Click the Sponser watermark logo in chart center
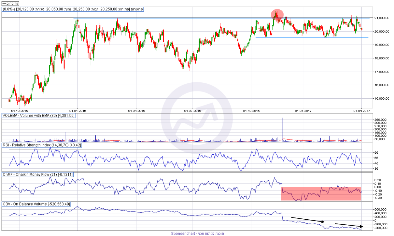394x236 pixels. [x=197, y=118]
